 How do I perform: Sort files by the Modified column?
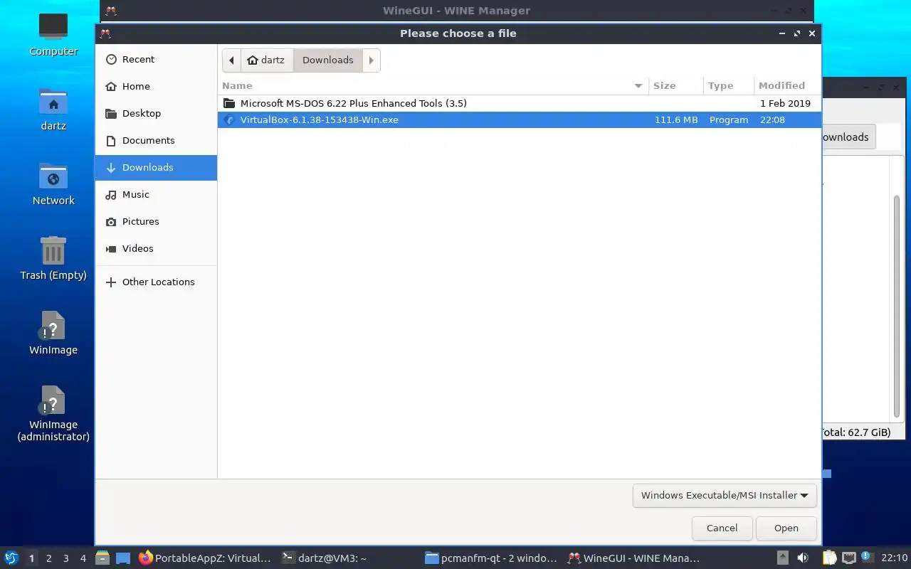coord(787,85)
